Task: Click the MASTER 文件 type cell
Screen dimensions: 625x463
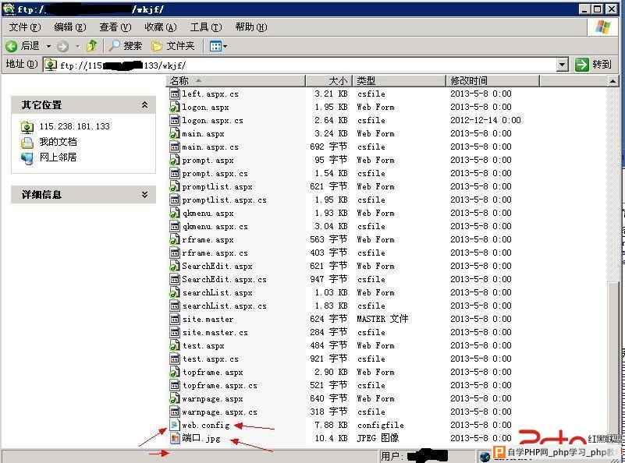Action: tap(382, 319)
